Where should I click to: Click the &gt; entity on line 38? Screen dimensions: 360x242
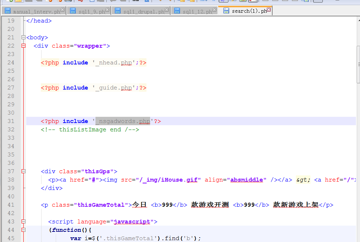click(x=303, y=180)
